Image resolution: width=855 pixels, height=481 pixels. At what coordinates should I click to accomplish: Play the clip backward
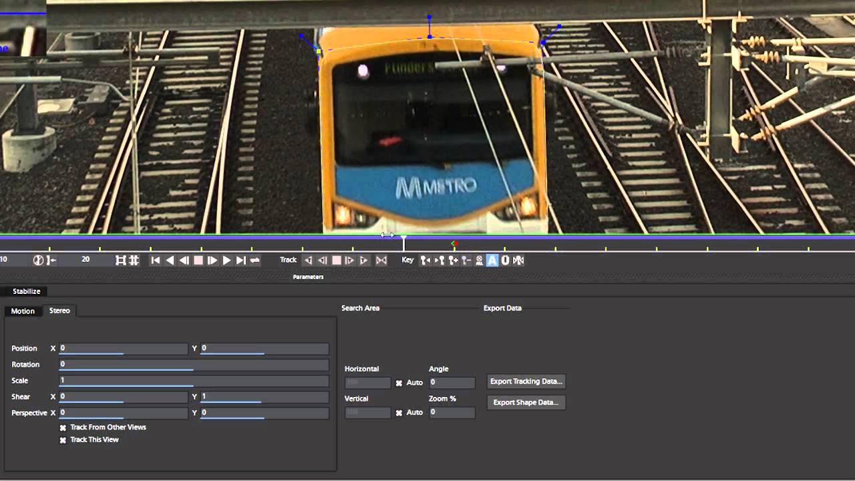point(170,261)
